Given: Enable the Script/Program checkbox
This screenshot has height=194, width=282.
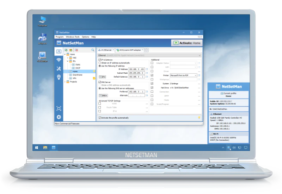Looking at the screenshot, I should click(152, 104).
